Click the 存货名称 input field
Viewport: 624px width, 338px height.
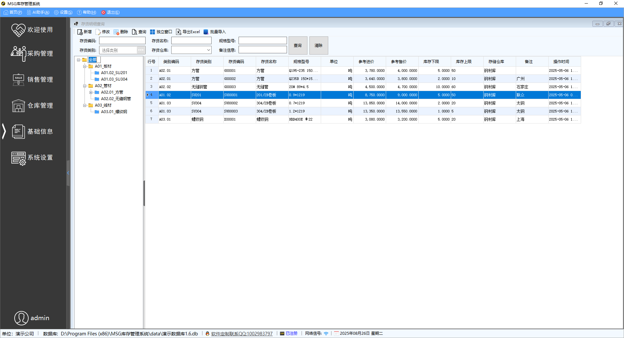[x=191, y=41]
